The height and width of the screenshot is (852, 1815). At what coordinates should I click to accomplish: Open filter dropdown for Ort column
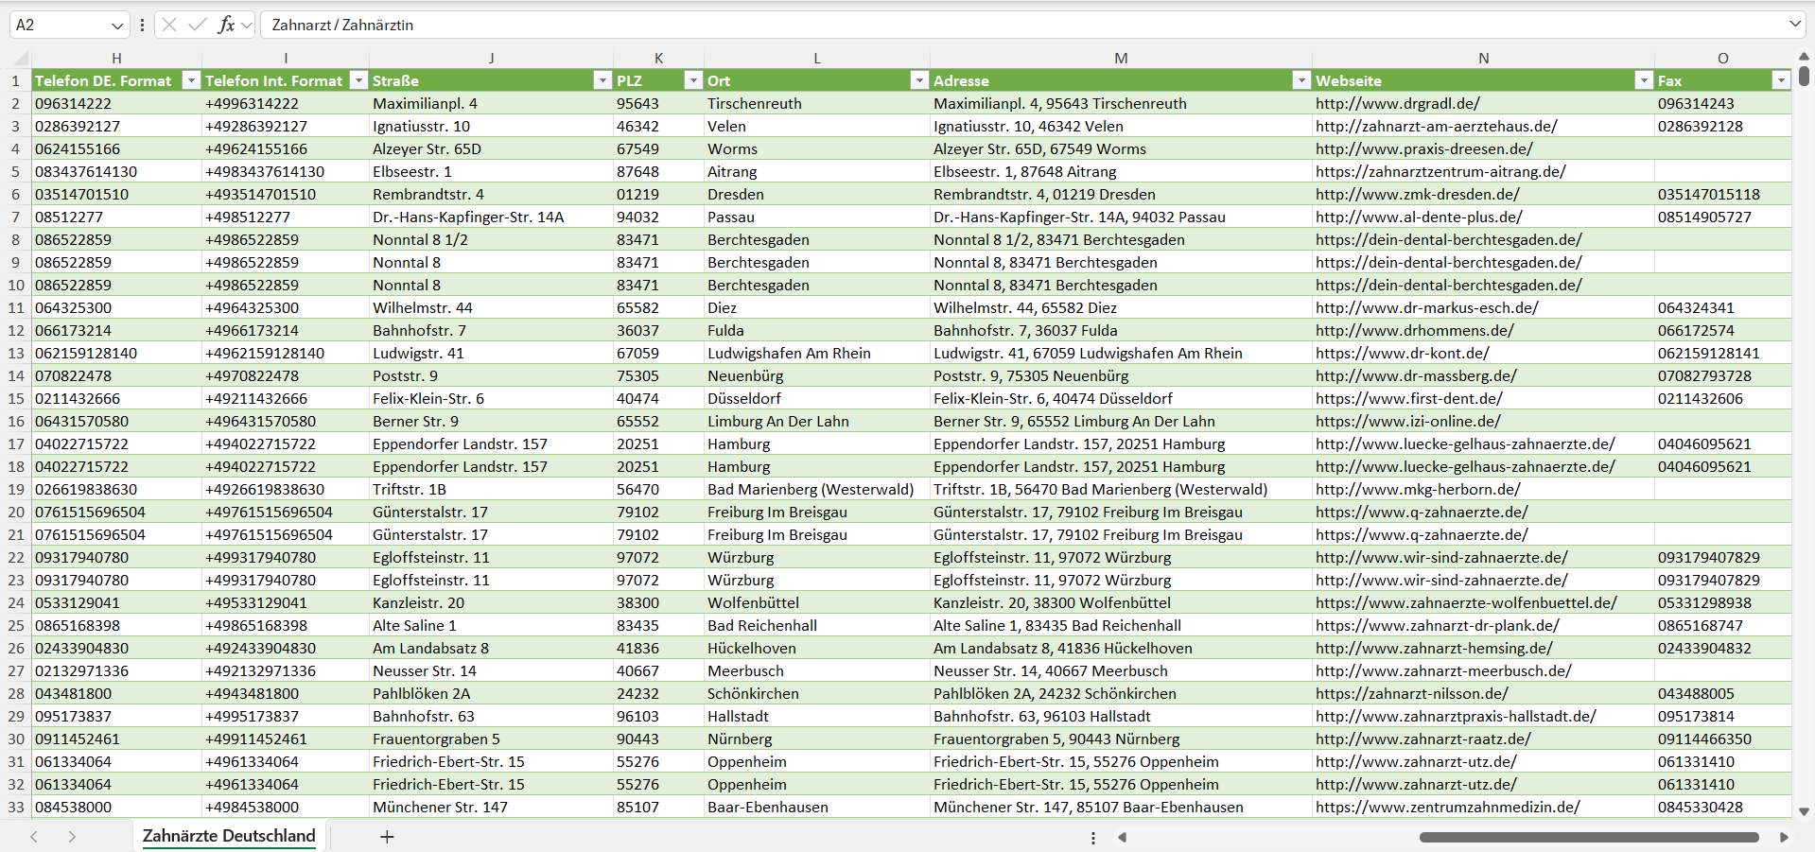coord(919,81)
